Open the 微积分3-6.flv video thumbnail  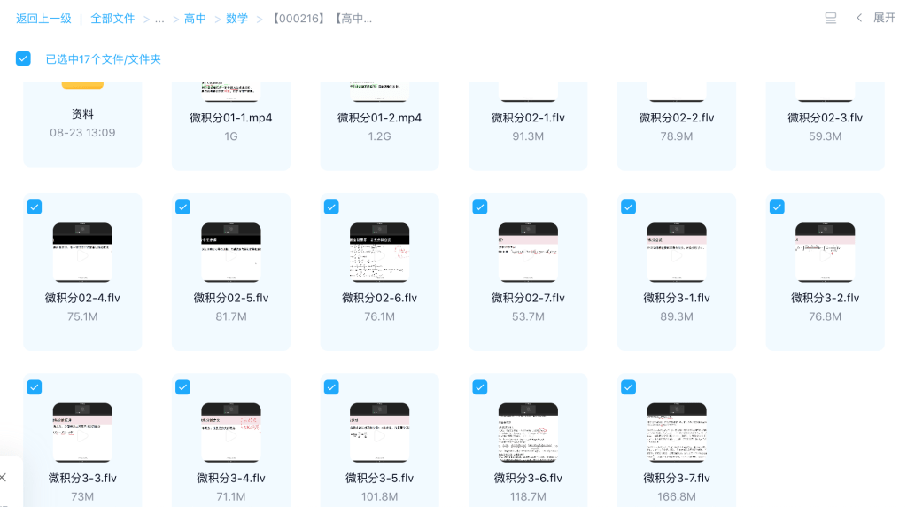coord(528,433)
